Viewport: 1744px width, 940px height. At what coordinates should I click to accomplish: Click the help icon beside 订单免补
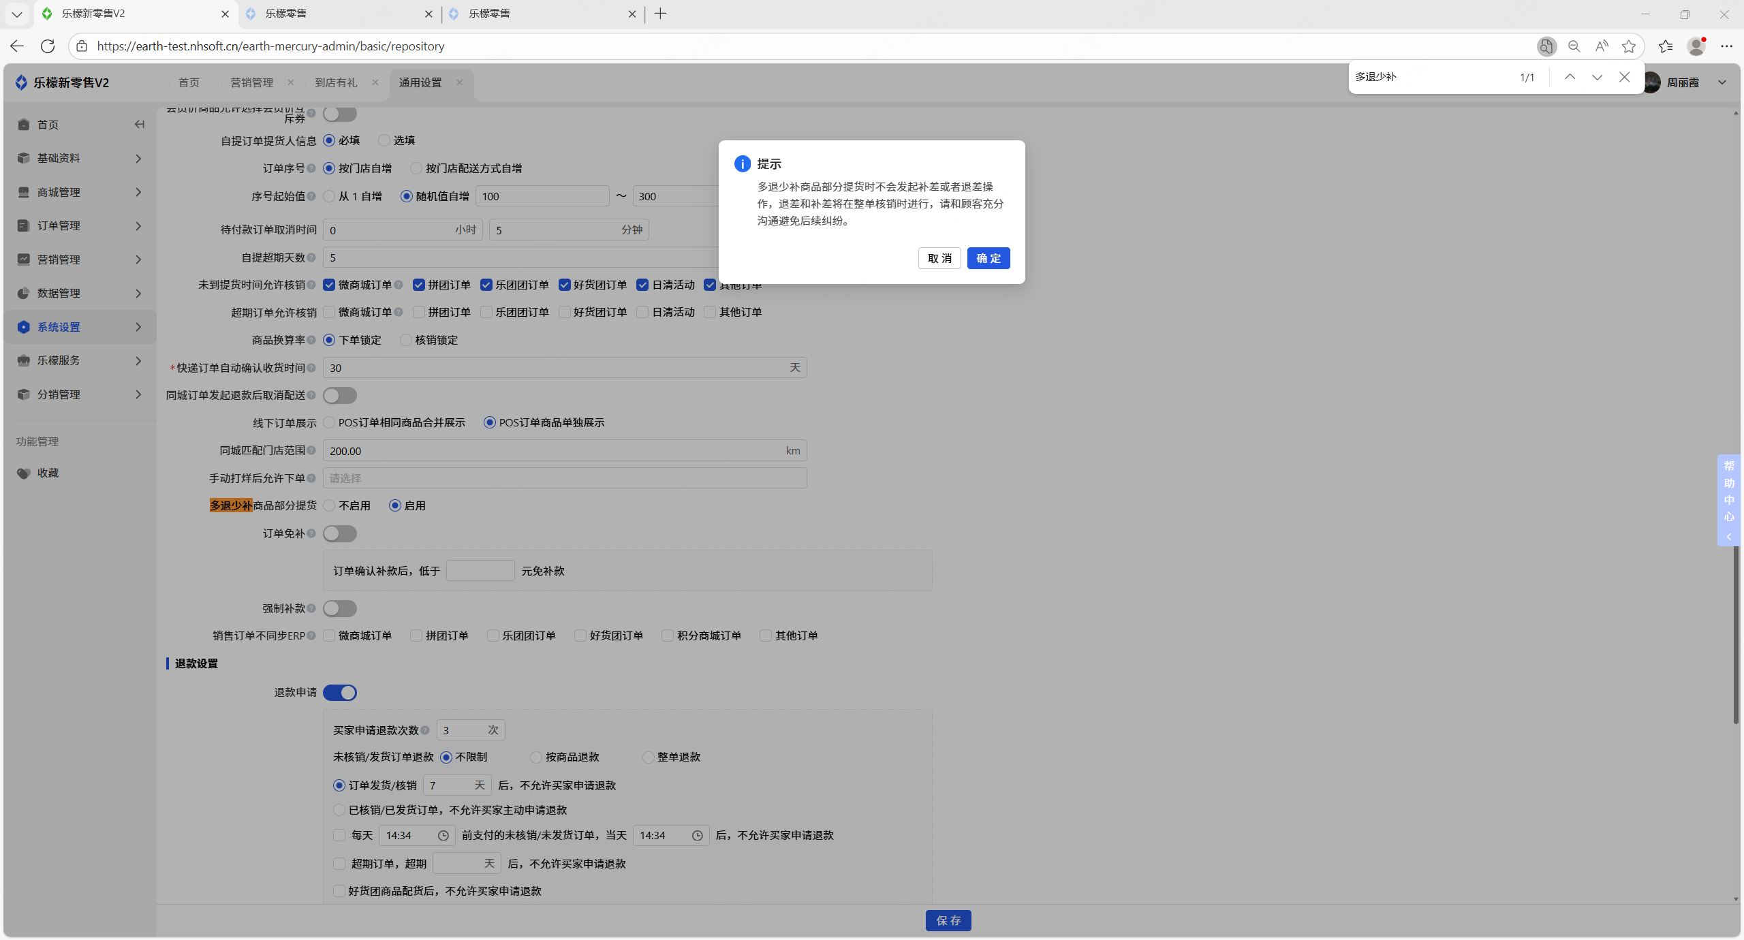[311, 533]
